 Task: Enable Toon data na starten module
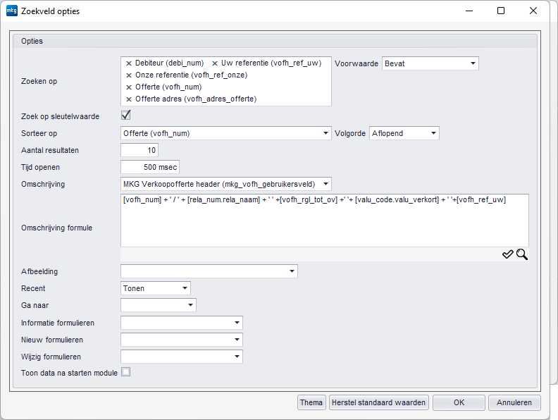pos(125,372)
